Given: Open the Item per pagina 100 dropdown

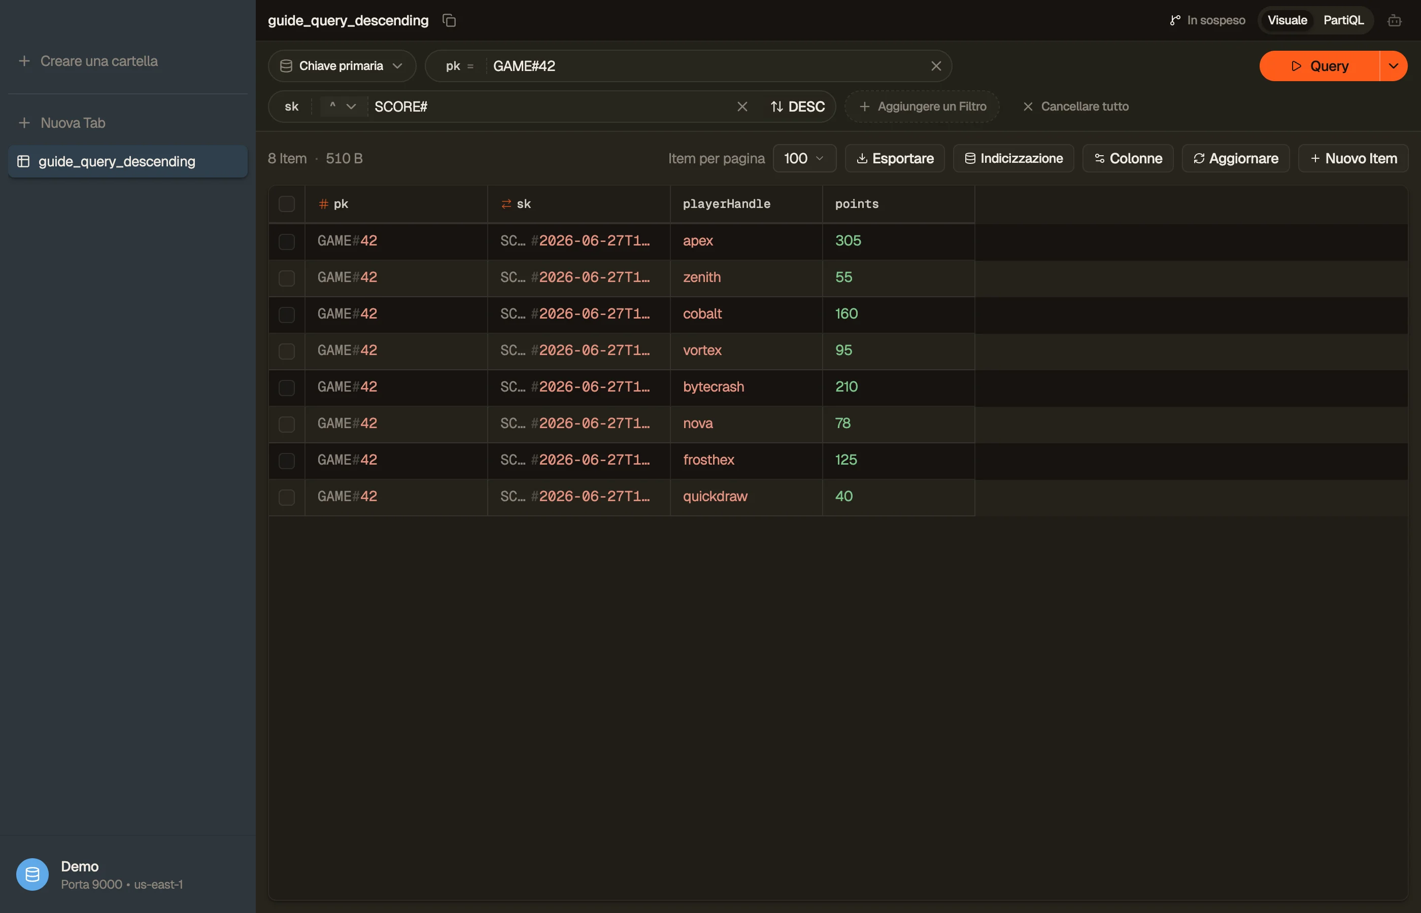Looking at the screenshot, I should [x=804, y=158].
